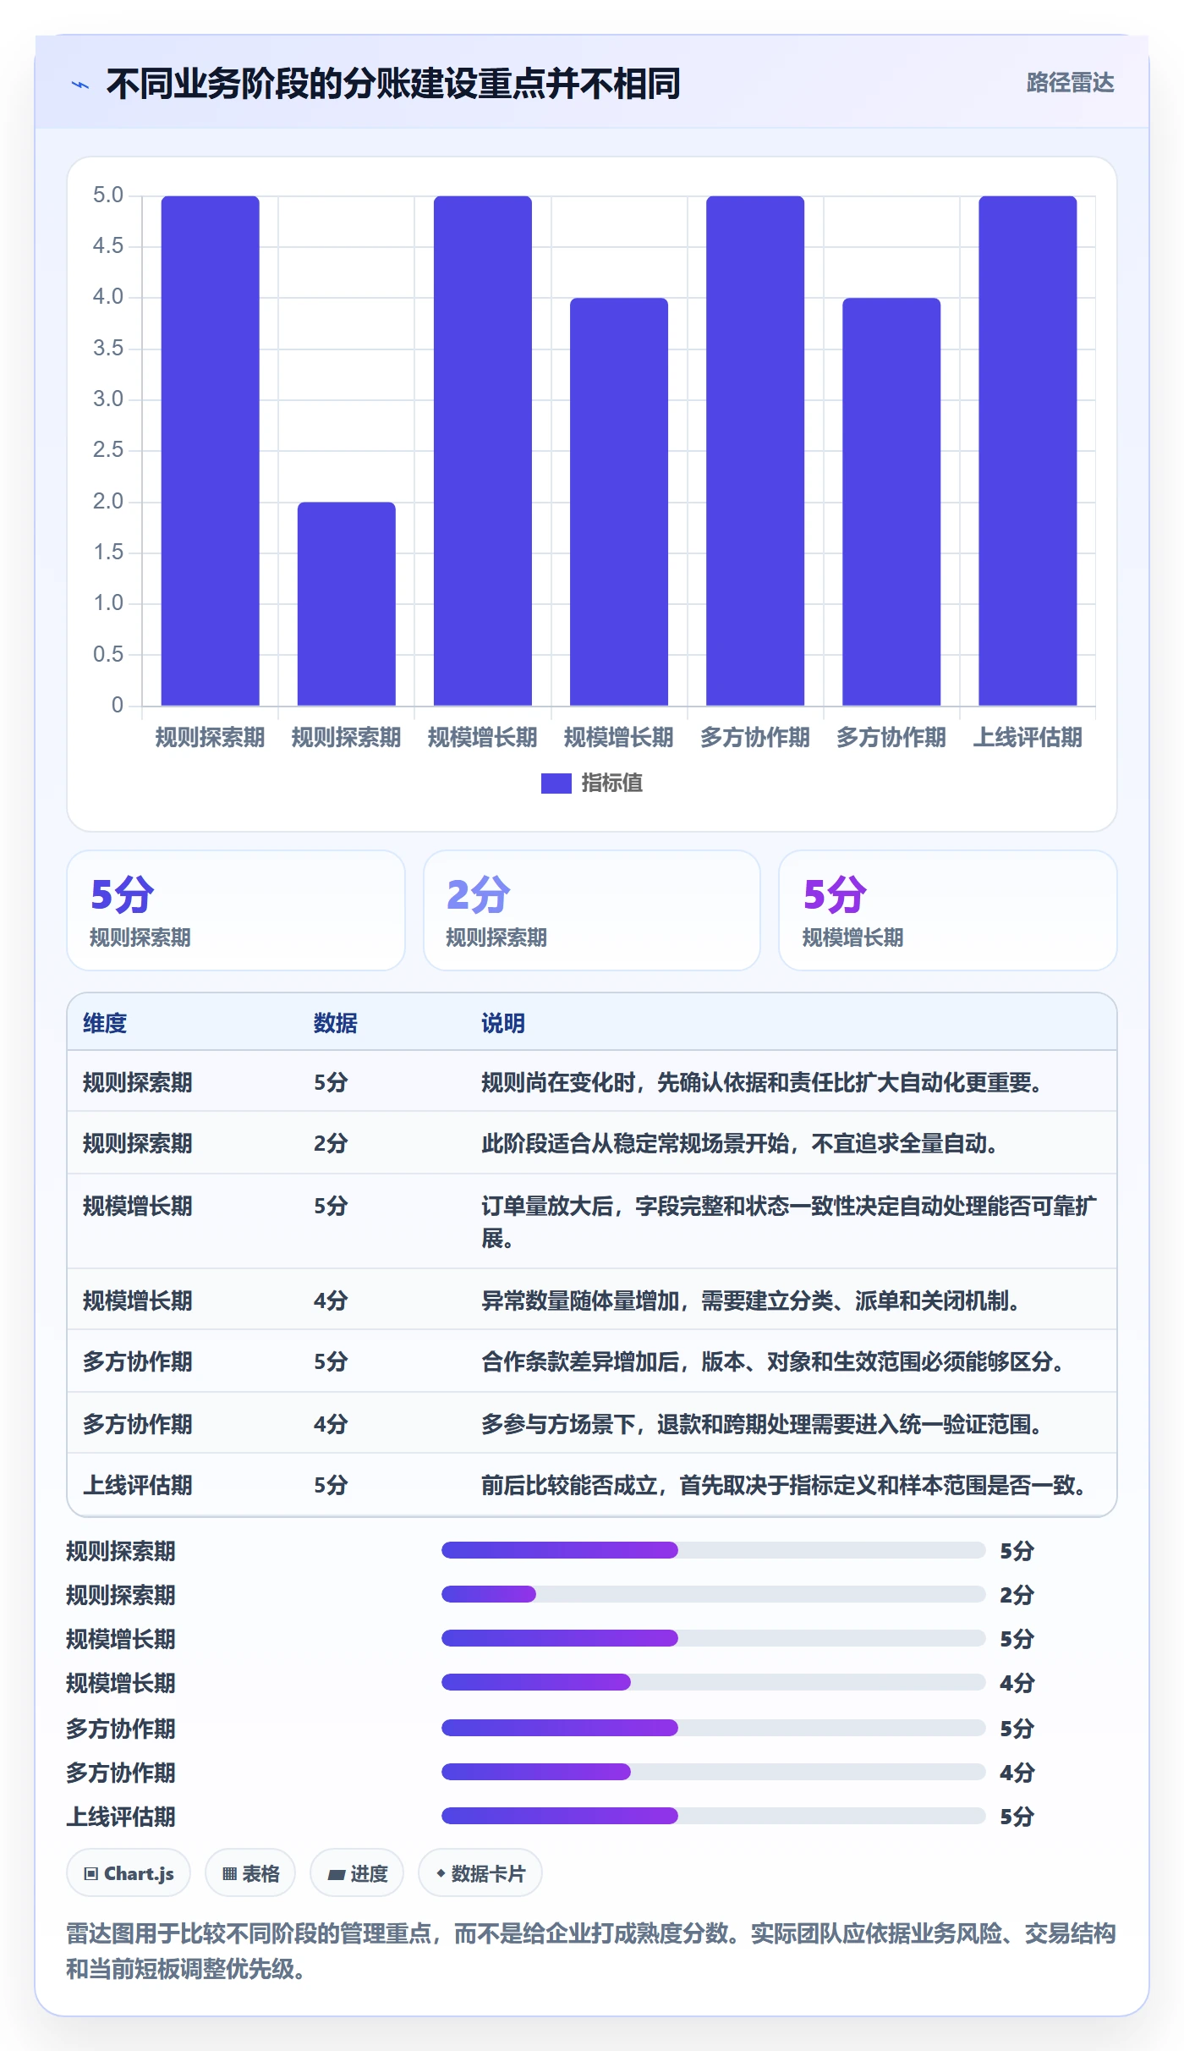Select the 规则探索期 chart bar reaching 2.0

346,604
